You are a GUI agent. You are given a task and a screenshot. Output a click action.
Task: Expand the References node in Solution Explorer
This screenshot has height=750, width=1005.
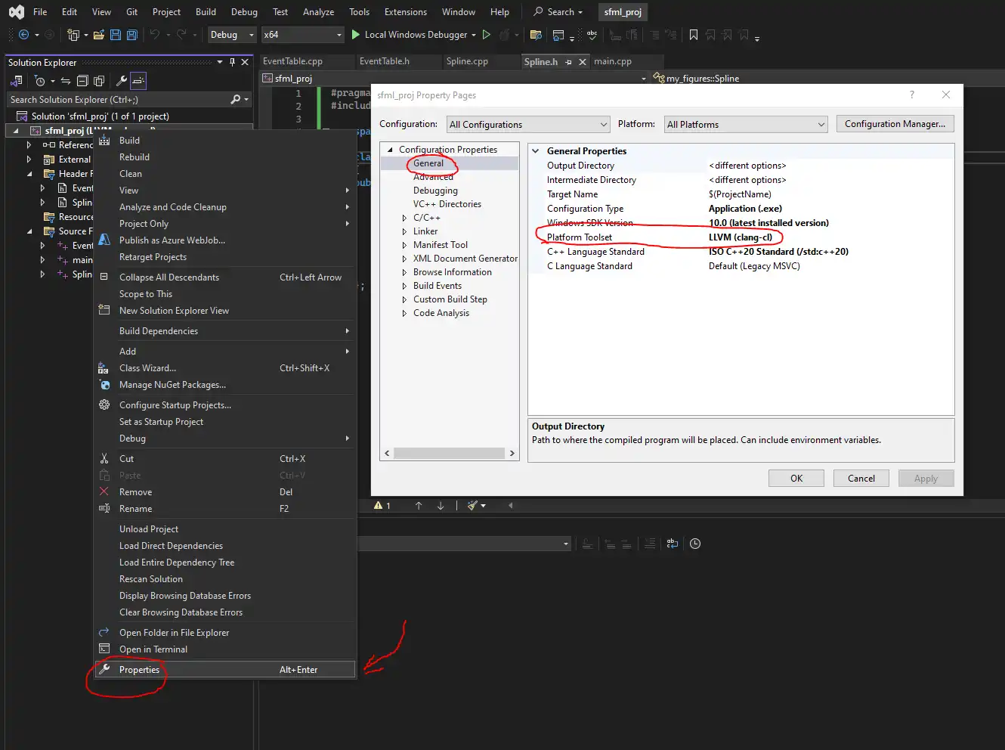29,144
